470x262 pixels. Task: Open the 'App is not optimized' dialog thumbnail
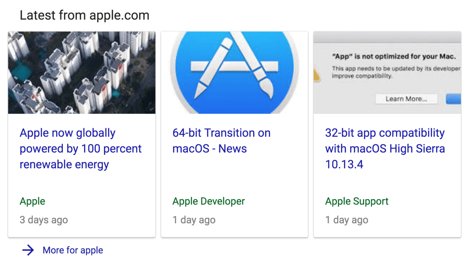pyautogui.click(x=387, y=73)
